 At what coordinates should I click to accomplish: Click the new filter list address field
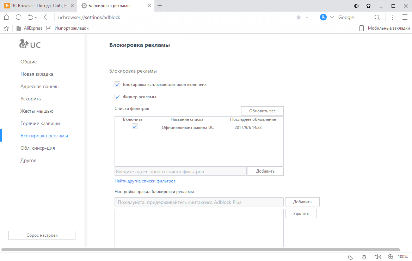point(180,172)
